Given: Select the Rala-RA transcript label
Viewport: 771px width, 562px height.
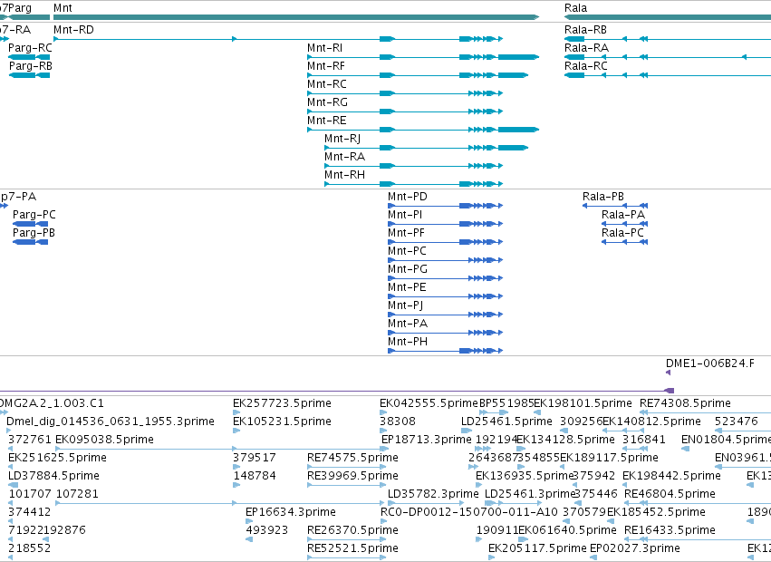Looking at the screenshot, I should [x=586, y=48].
